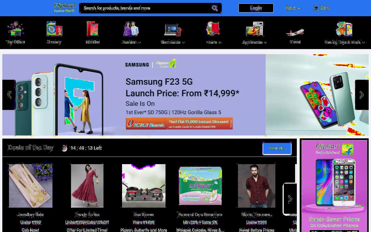Open the Fashion category icon
This screenshot has height=232, width=371.
(131, 29)
